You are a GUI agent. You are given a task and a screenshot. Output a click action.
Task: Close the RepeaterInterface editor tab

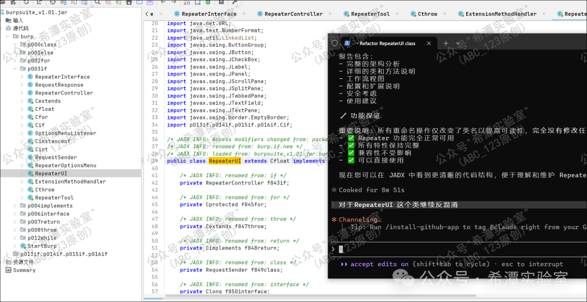245,14
